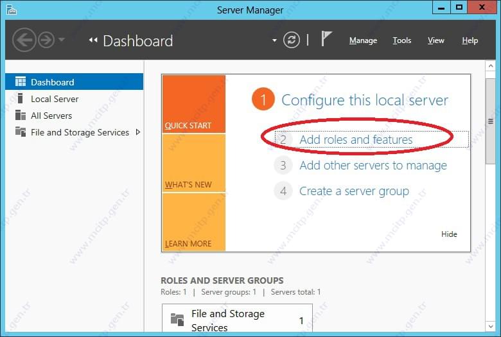Click the back navigation arrow icon

pos(24,40)
